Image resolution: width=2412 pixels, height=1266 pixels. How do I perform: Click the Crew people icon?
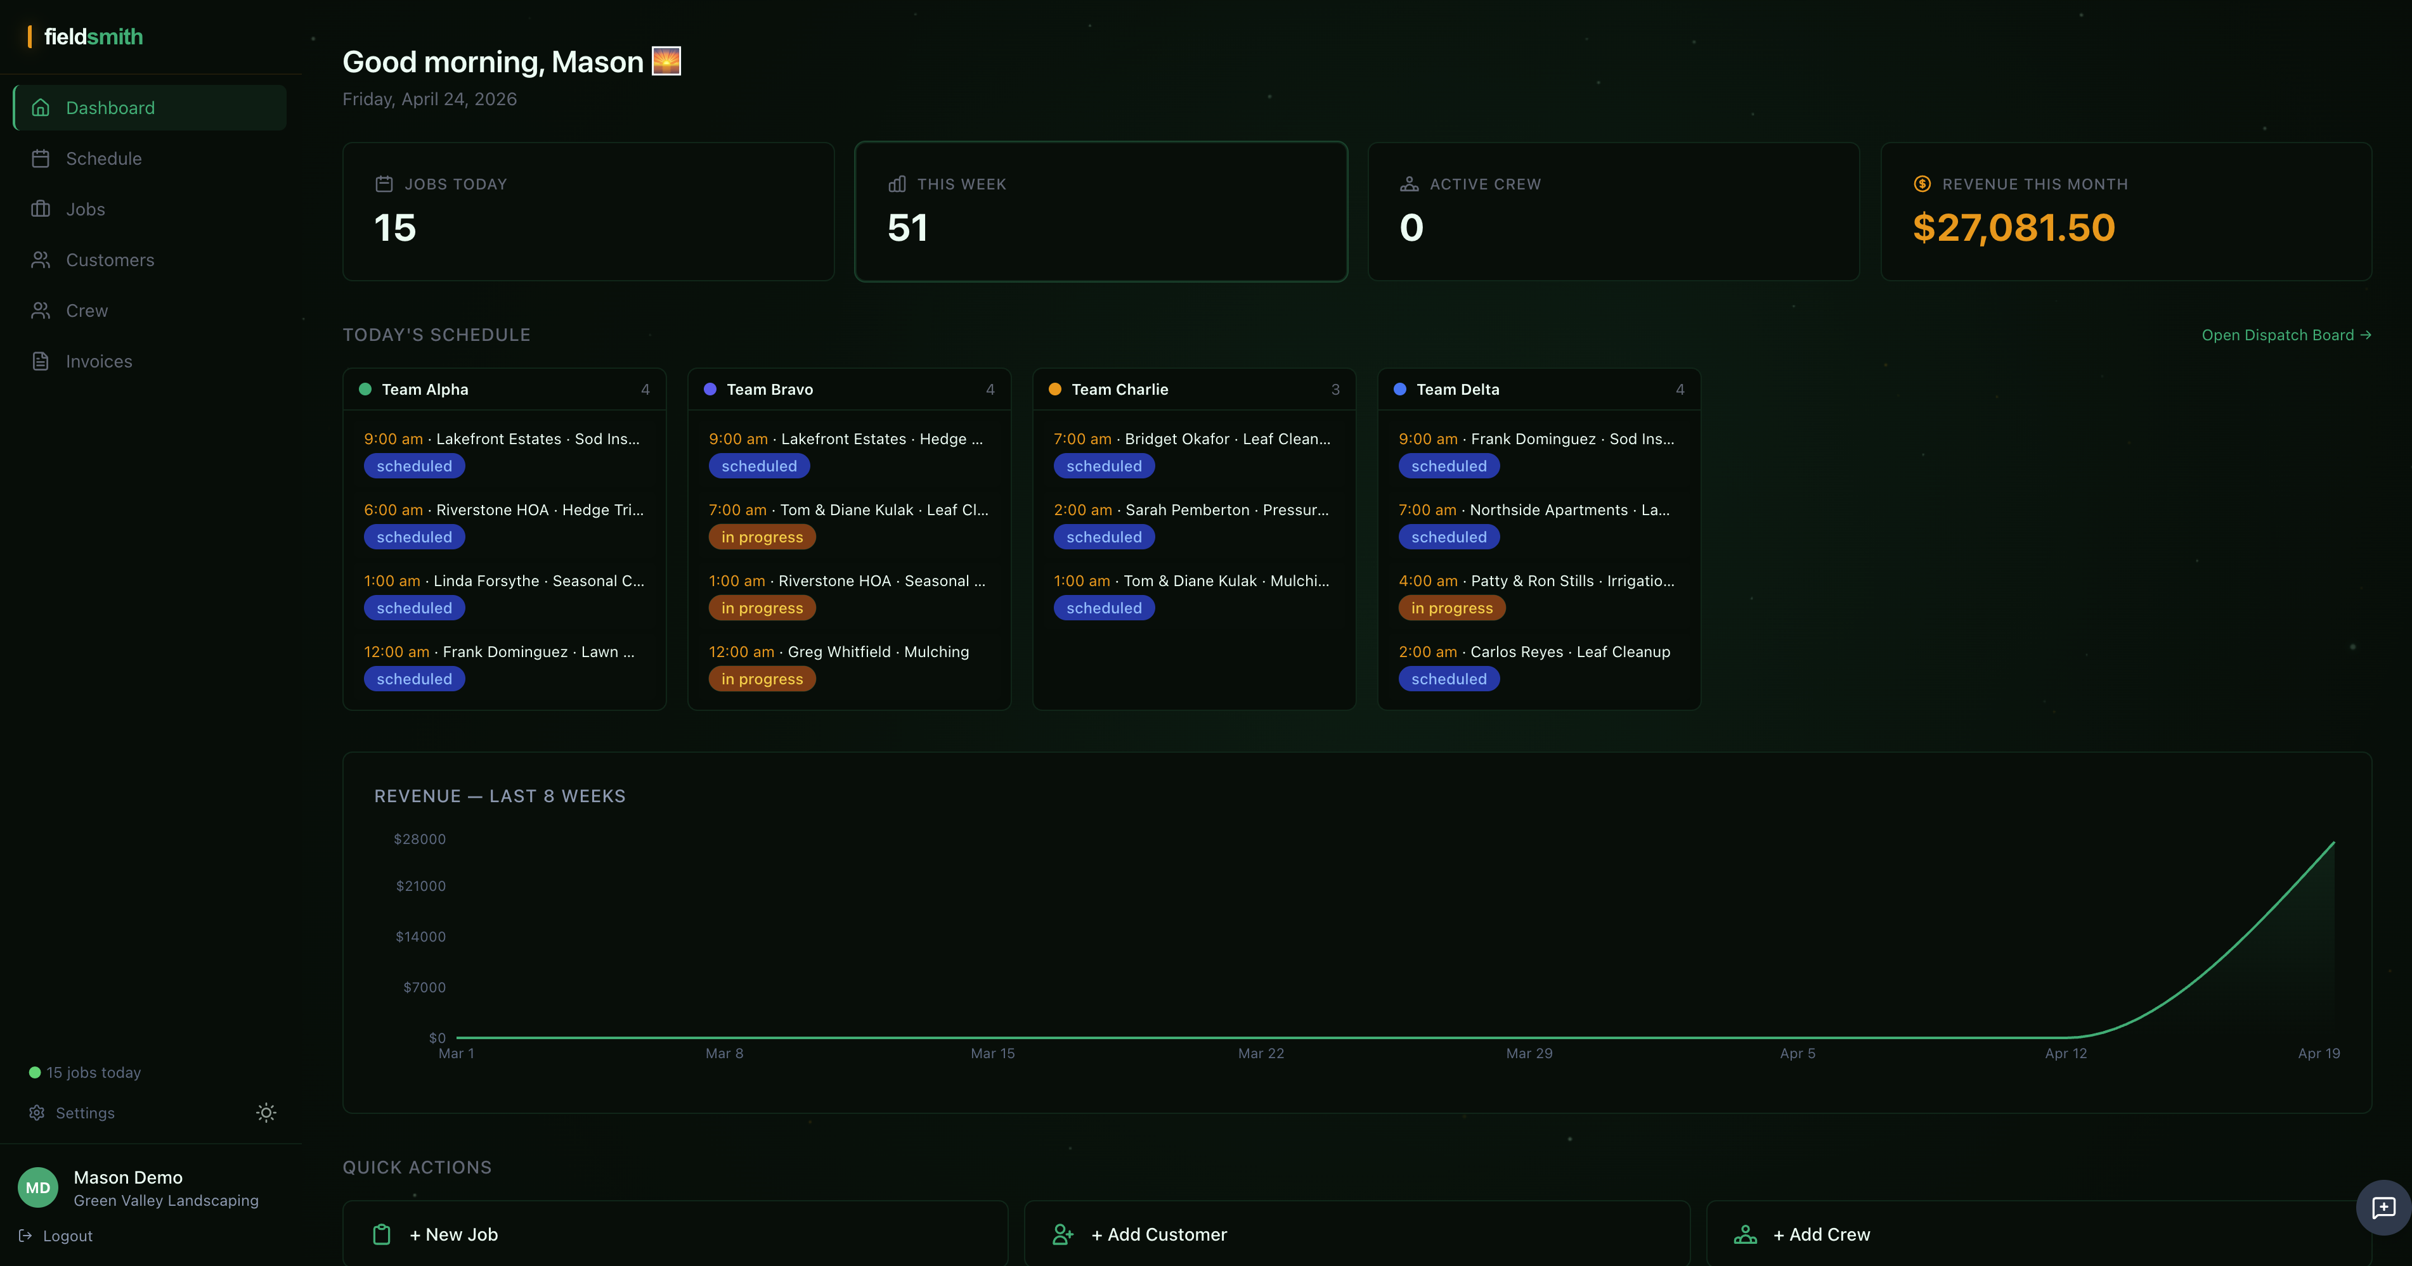pyautogui.click(x=40, y=310)
